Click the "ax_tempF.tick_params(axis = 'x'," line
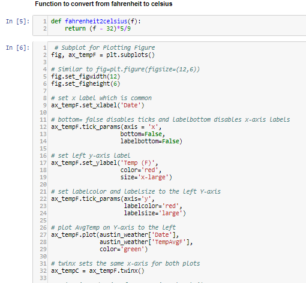 click(x=106, y=127)
